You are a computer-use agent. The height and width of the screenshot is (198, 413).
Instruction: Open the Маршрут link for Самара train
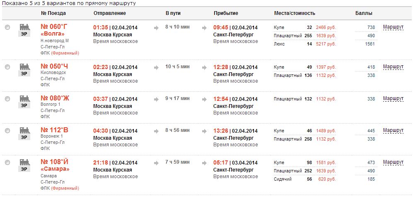(x=393, y=162)
